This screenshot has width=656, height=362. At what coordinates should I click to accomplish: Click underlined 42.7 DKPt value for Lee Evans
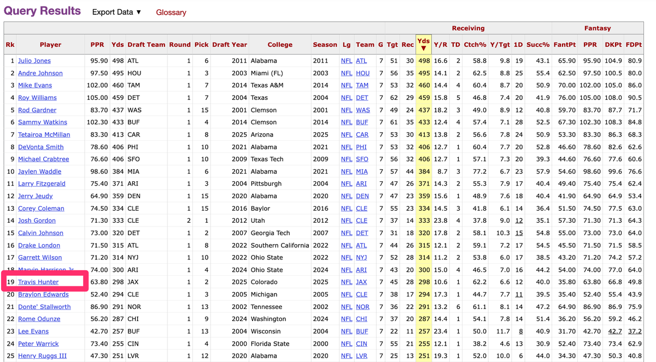click(x=615, y=331)
